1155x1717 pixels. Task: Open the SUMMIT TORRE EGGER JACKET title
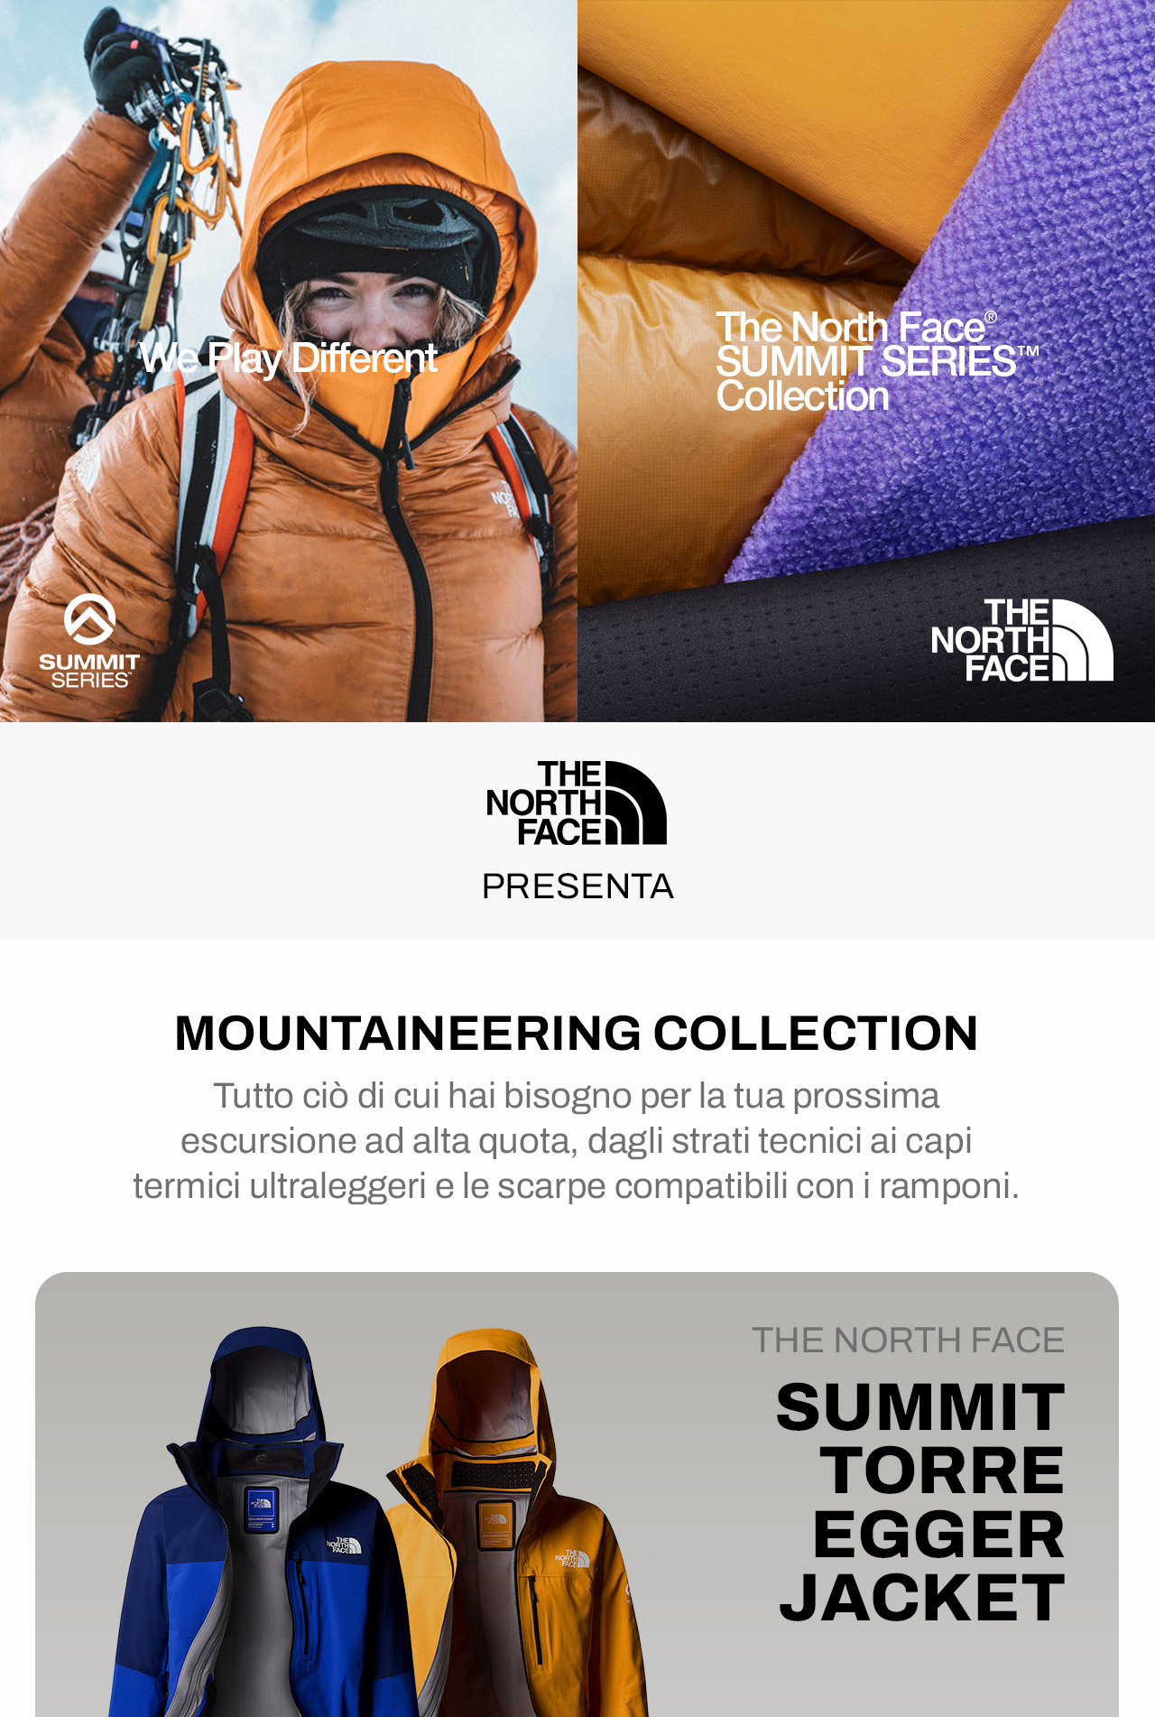(921, 1502)
